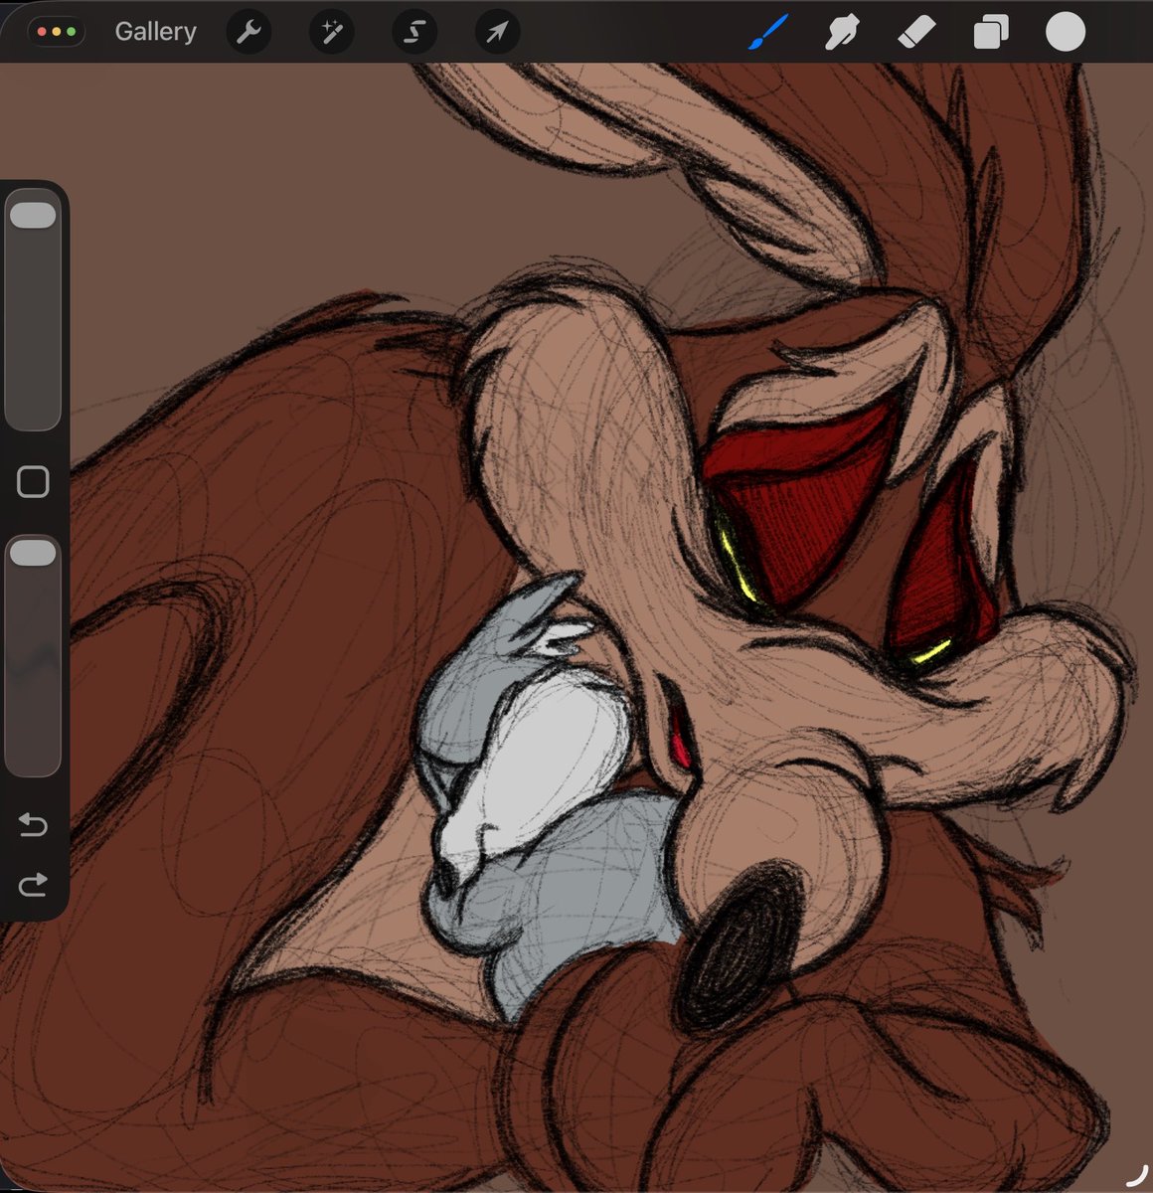Click the window traffic-light controls

[57, 32]
